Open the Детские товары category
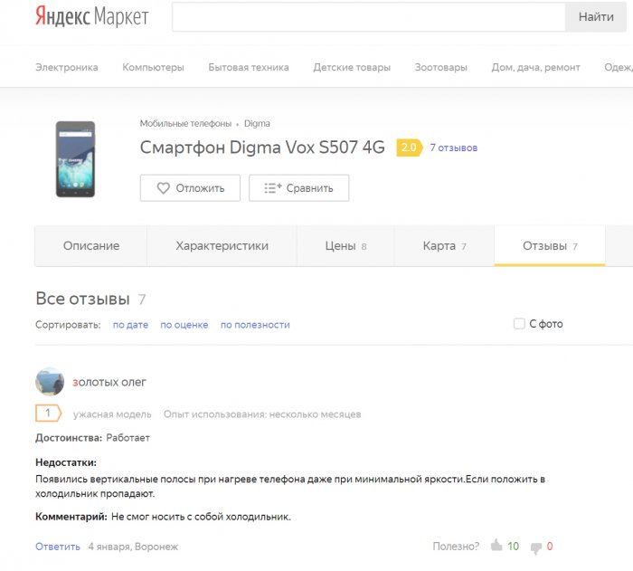The height and width of the screenshot is (571, 633). point(352,67)
